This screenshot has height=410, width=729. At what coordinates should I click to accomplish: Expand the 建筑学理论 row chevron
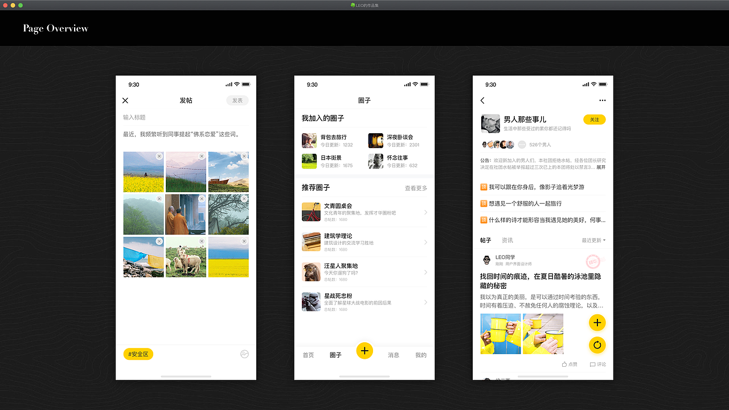click(425, 242)
